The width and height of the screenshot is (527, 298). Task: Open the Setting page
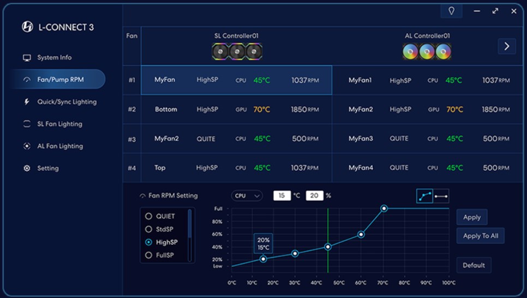click(48, 168)
